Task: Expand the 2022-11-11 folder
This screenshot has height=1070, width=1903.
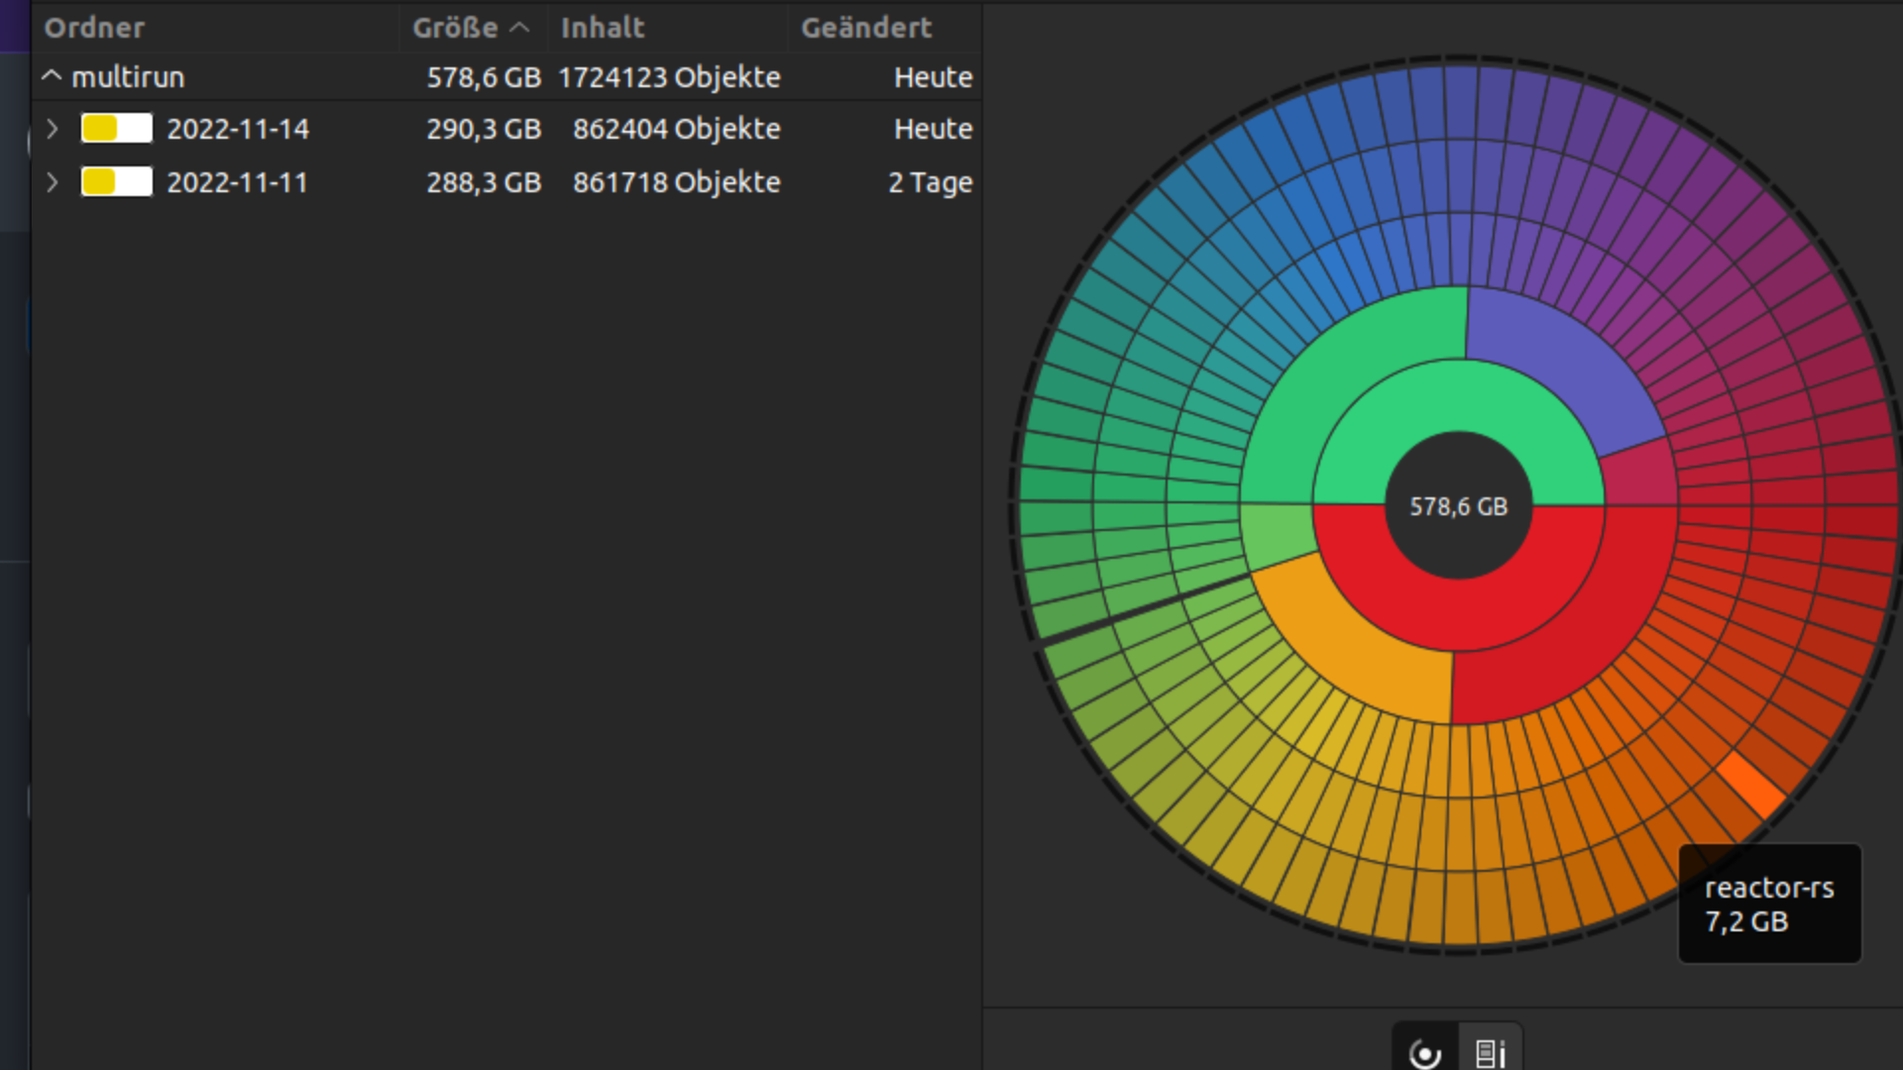Action: click(53, 182)
